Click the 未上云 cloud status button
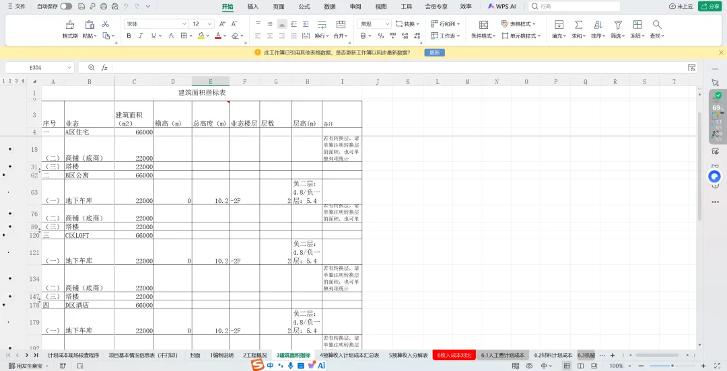The height and width of the screenshot is (371, 727). pyautogui.click(x=681, y=7)
